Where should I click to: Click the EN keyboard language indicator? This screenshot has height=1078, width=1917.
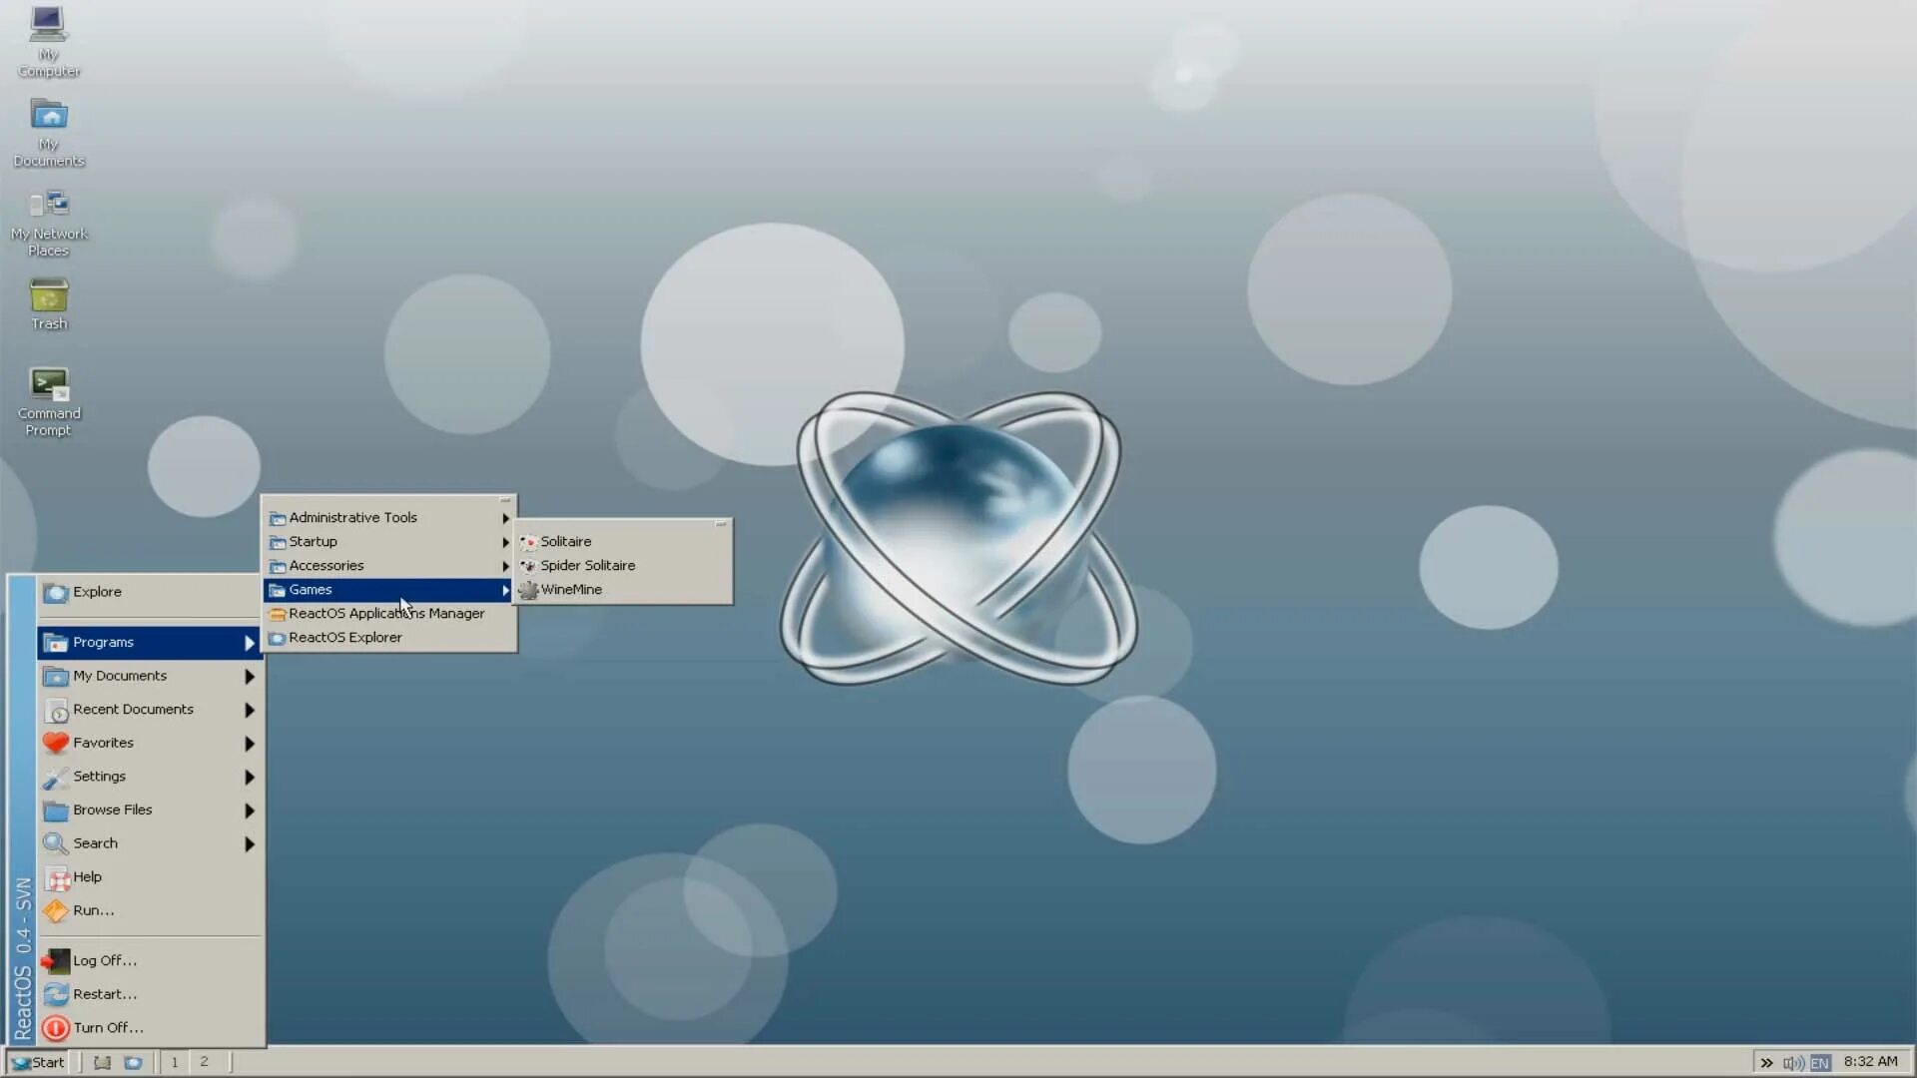(x=1820, y=1063)
